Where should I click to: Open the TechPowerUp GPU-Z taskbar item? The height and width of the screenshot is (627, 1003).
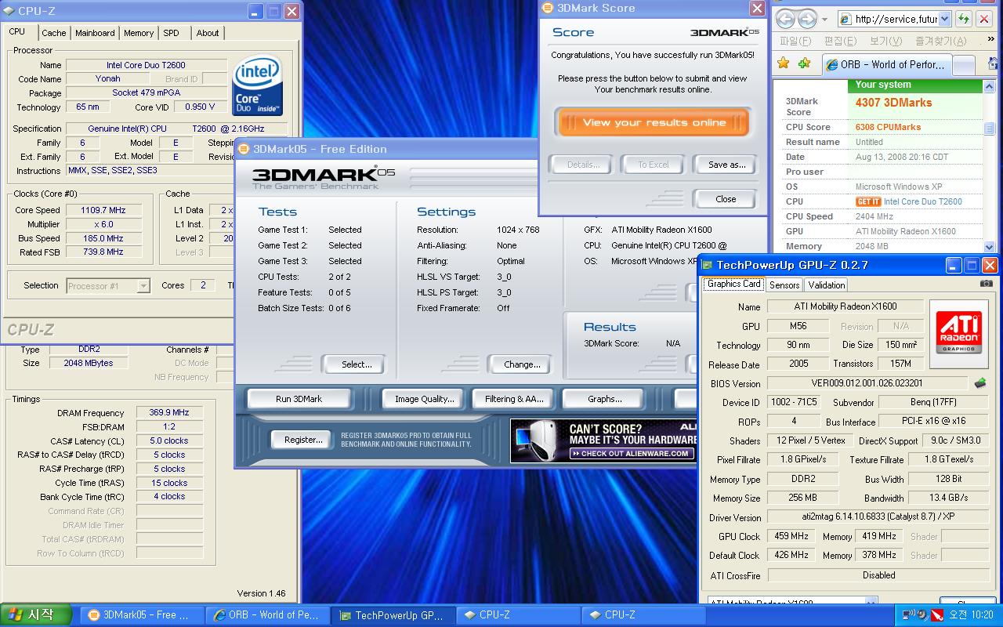click(392, 615)
